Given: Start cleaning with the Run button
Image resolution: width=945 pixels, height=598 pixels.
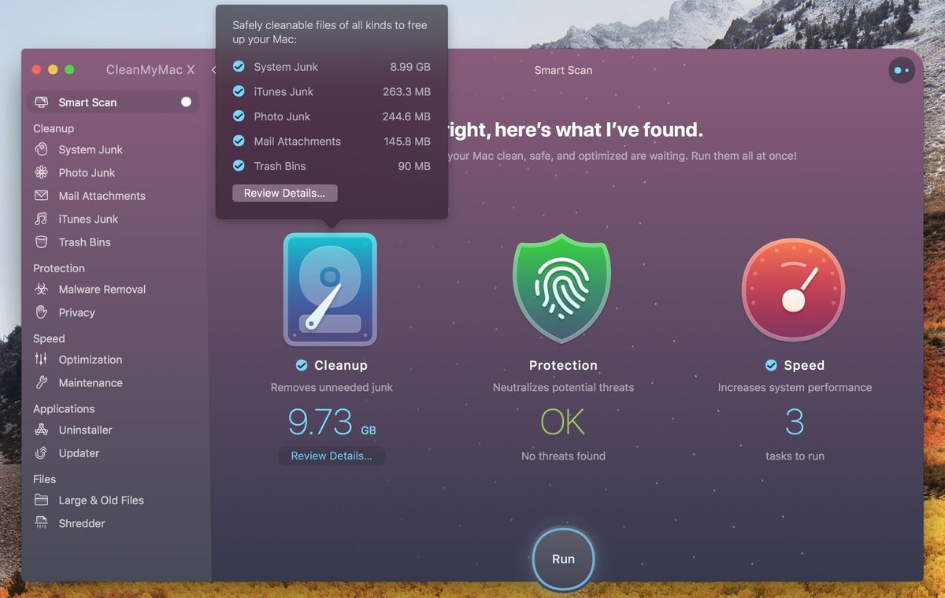Looking at the screenshot, I should pos(563,559).
